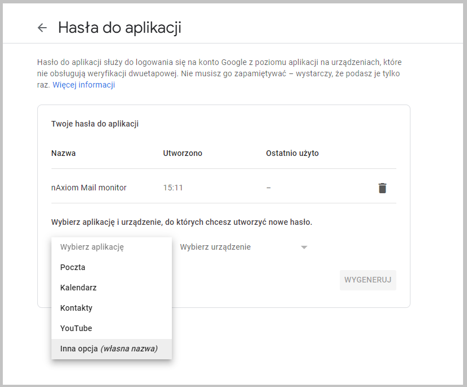The height and width of the screenshot is (387, 467).
Task: Click the Nazwa column header
Action: tap(63, 153)
